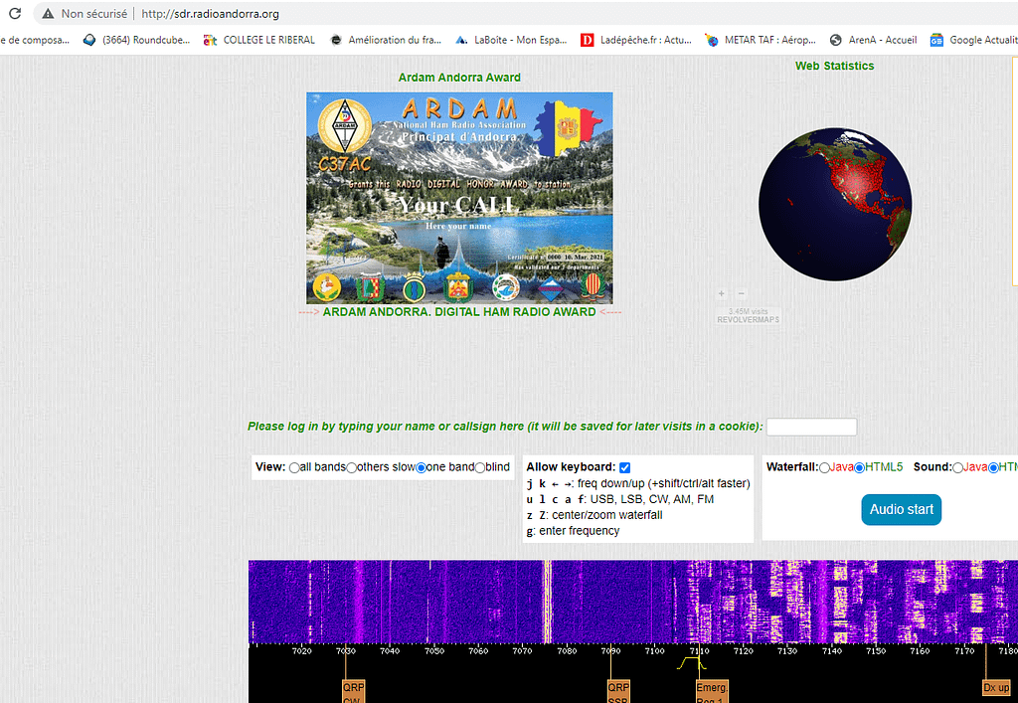This screenshot has height=703, width=1018.
Task: Click the Emerg. Reg 1 marker at 7110
Action: click(712, 691)
